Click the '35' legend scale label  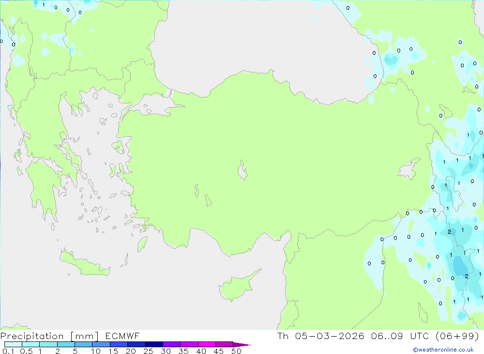(x=183, y=351)
